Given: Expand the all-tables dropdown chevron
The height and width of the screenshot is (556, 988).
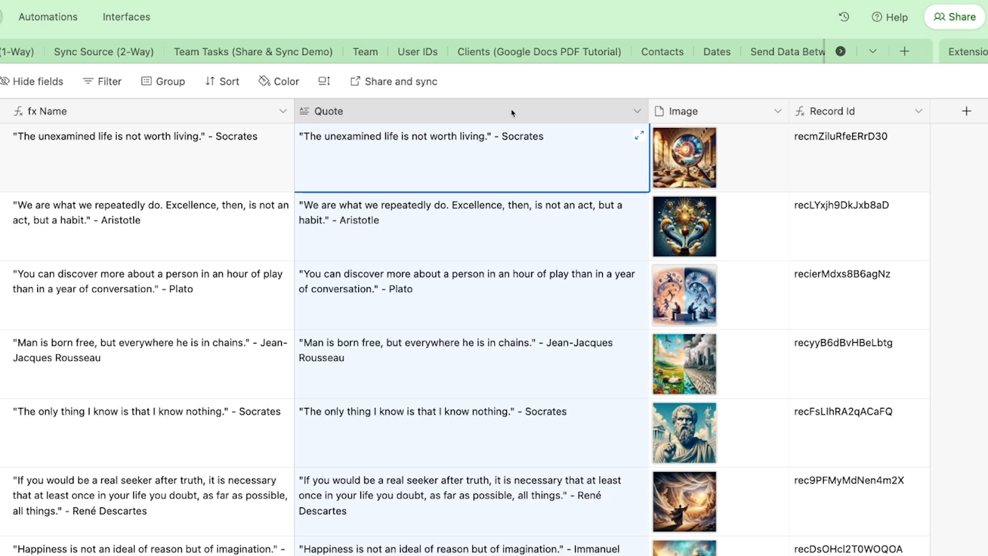Looking at the screenshot, I should click(873, 51).
